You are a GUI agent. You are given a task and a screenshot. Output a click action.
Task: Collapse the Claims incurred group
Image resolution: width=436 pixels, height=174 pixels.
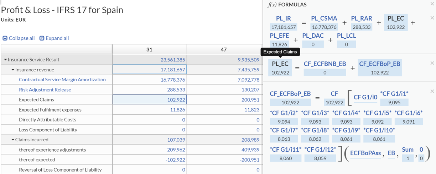[13, 140]
